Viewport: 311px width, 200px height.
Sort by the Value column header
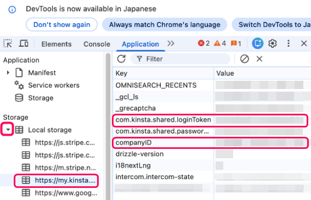(262, 73)
